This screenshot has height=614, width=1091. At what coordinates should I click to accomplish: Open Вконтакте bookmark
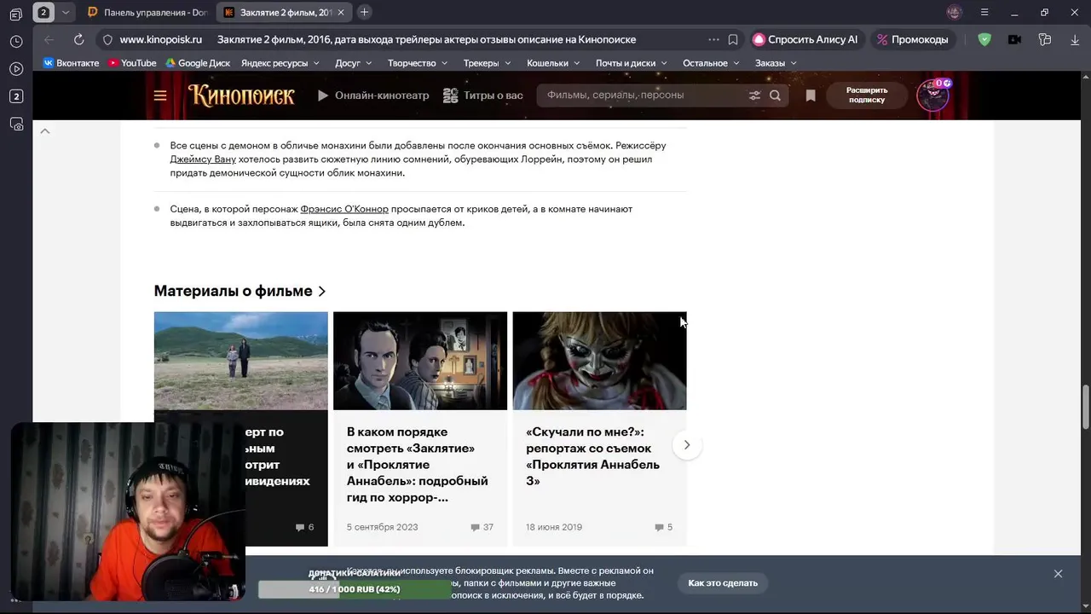point(71,63)
